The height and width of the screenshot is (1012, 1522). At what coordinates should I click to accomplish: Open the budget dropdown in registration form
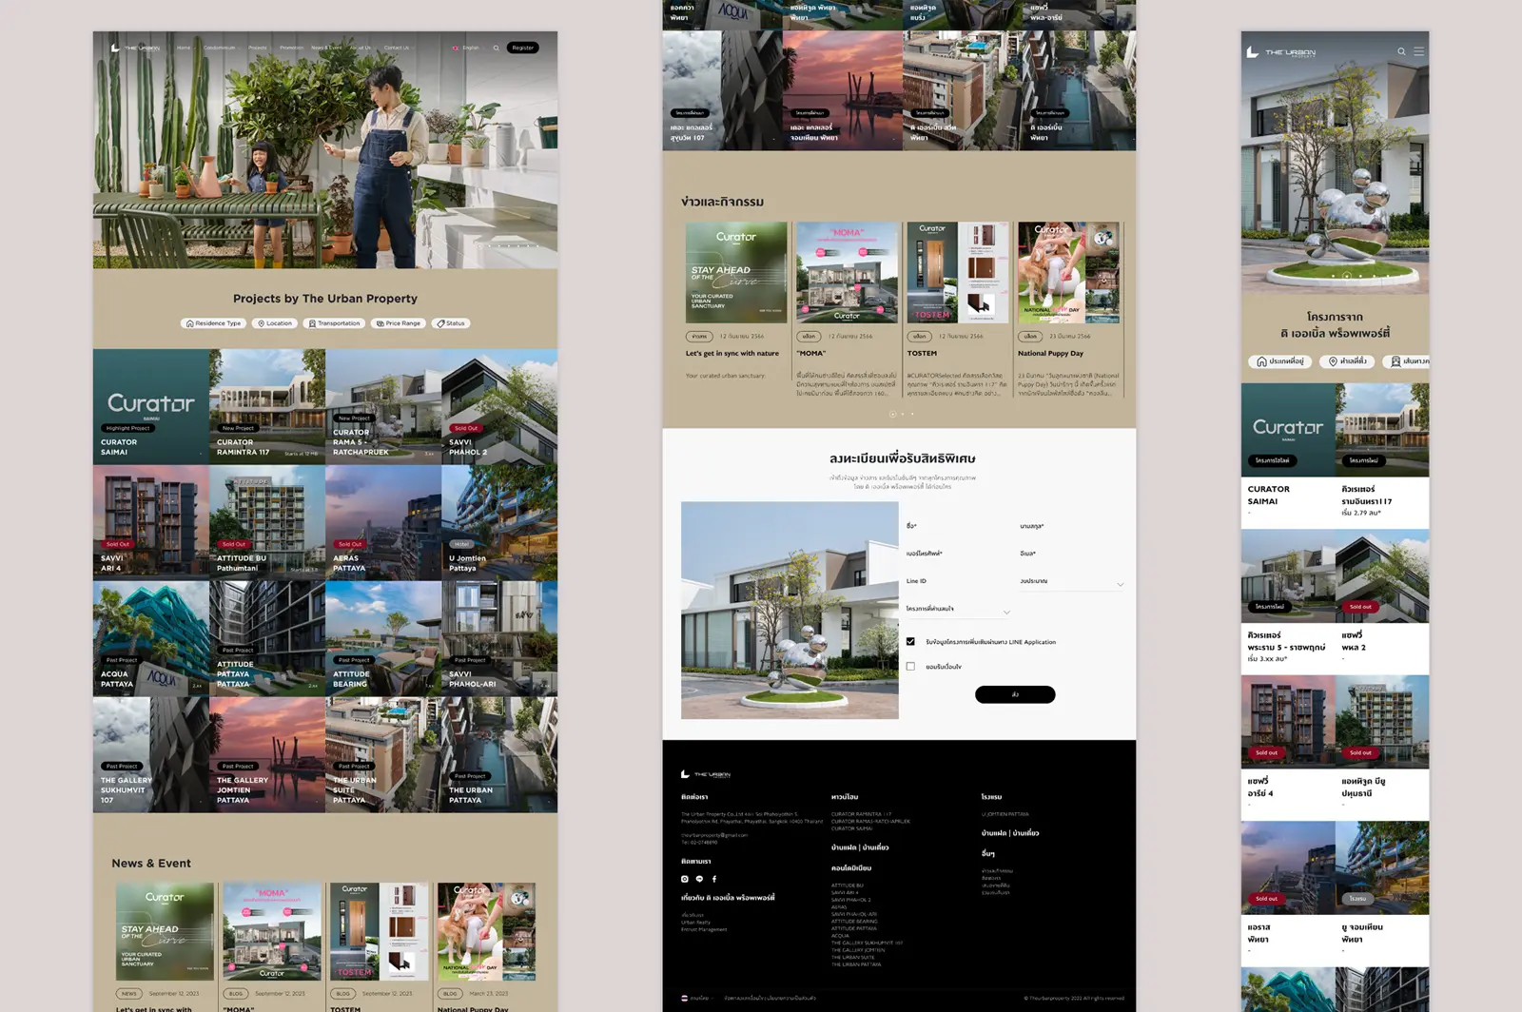pos(1071,582)
